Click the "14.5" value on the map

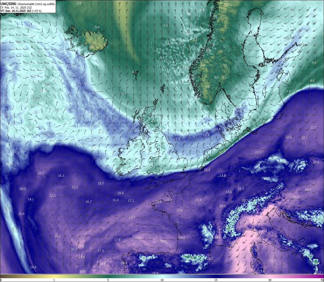[x=16, y=153]
